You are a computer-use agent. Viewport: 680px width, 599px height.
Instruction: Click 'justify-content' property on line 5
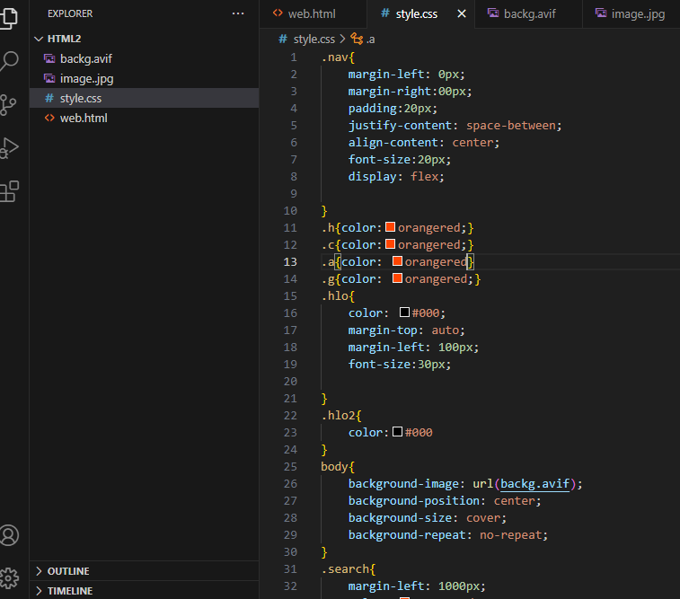tap(400, 125)
